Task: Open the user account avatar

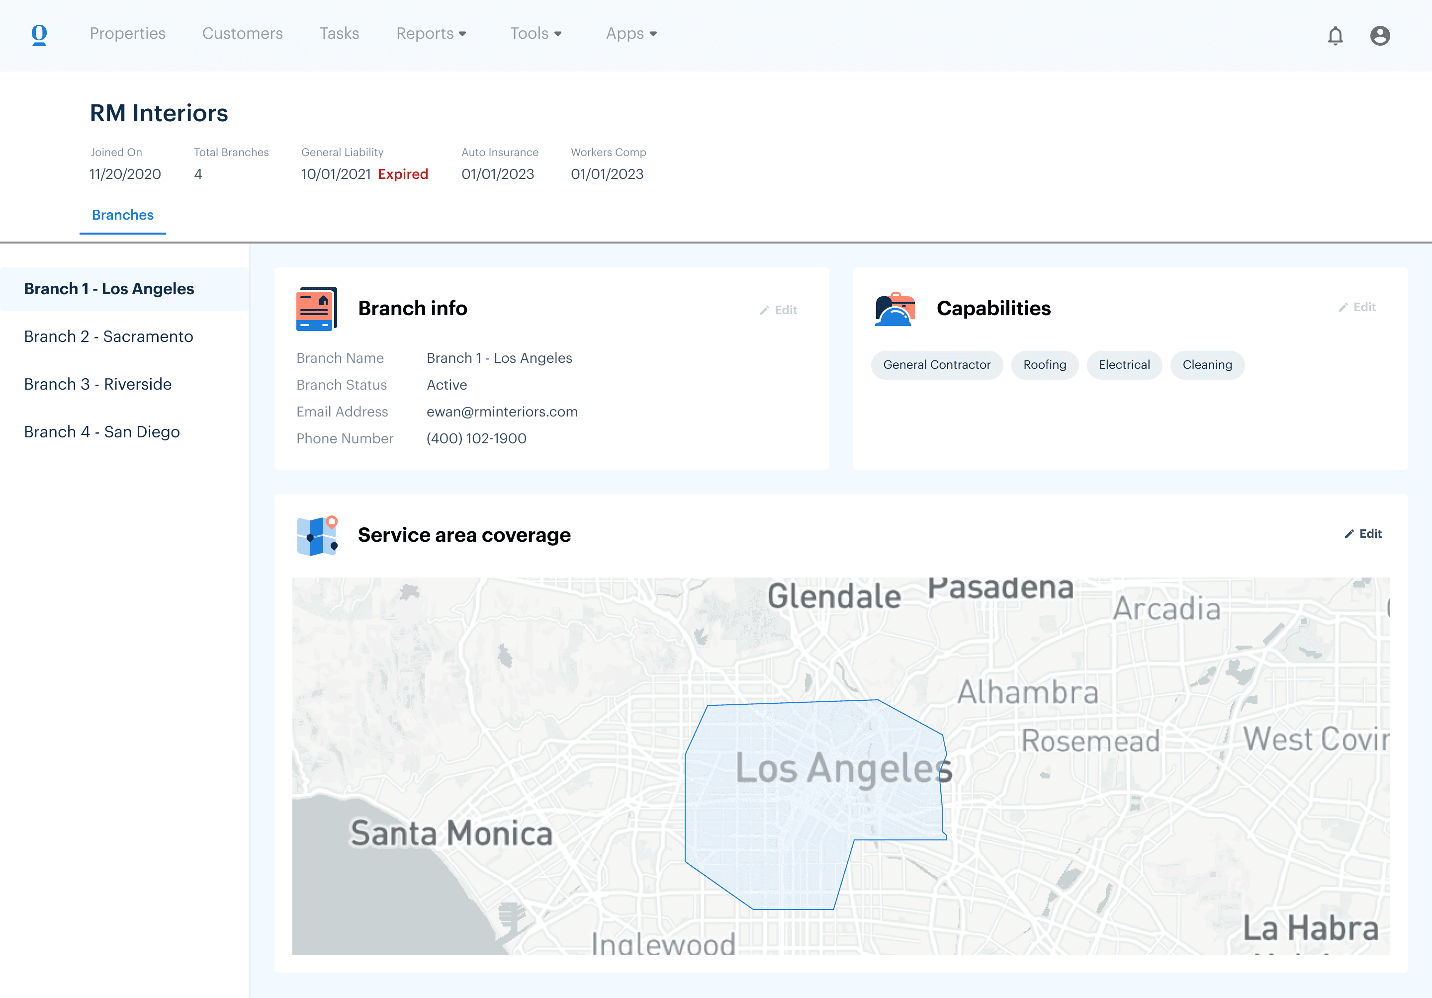Action: tap(1380, 35)
